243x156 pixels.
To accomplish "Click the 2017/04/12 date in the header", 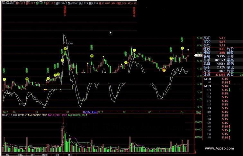I will point(8,3).
